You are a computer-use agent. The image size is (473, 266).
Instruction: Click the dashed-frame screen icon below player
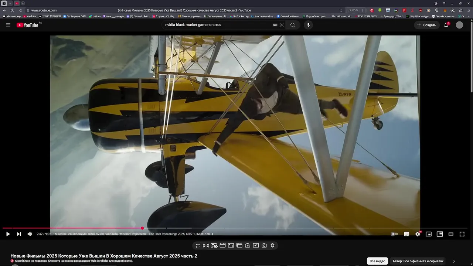(239, 245)
